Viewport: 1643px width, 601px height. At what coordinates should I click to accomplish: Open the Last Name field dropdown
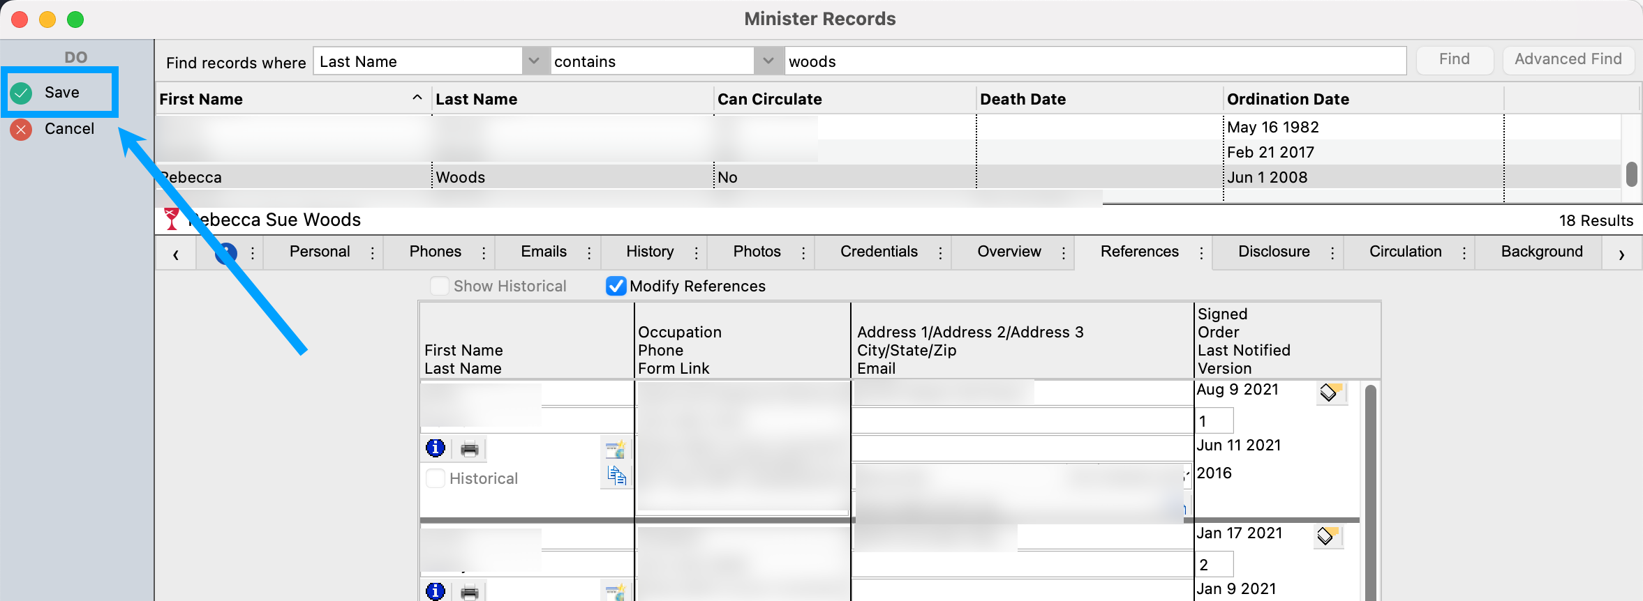(x=534, y=61)
